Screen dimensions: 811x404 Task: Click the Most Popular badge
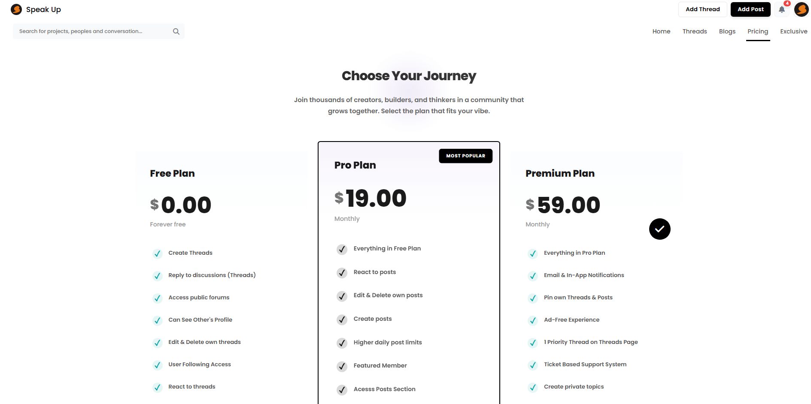(465, 156)
